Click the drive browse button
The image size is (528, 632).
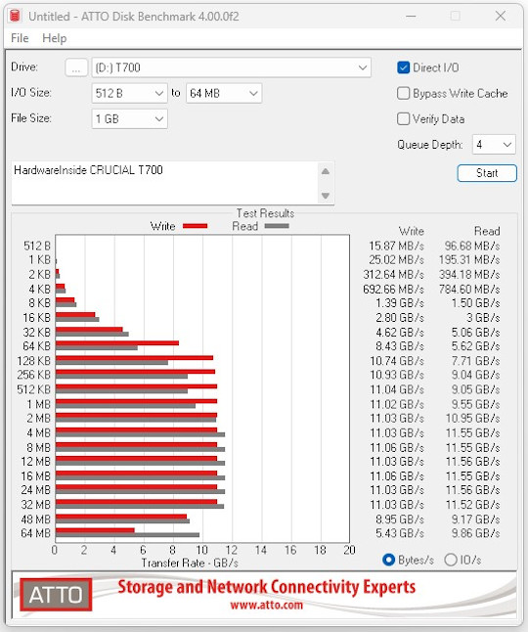[76, 68]
